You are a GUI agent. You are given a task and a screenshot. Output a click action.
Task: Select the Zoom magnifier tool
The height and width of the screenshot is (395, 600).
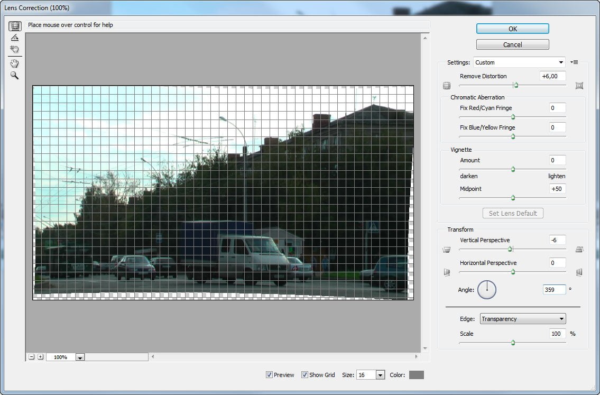[x=15, y=76]
